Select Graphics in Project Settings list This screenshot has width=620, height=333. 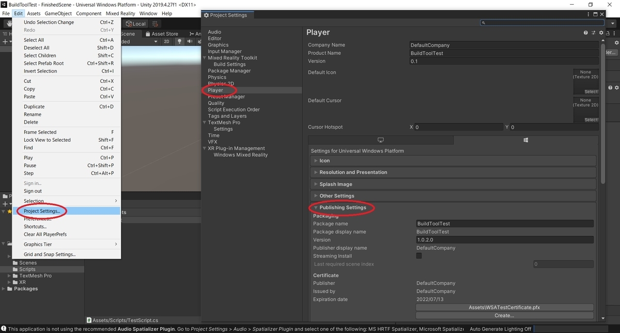(218, 45)
